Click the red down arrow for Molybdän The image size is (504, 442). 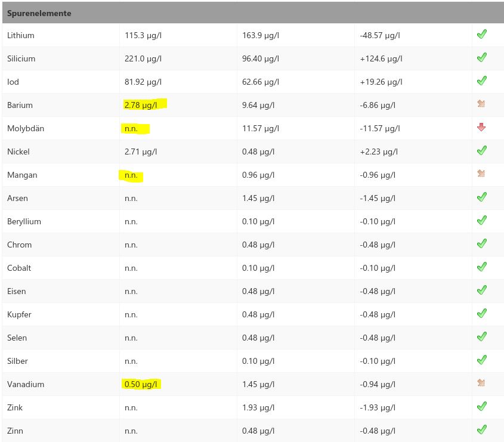481,128
